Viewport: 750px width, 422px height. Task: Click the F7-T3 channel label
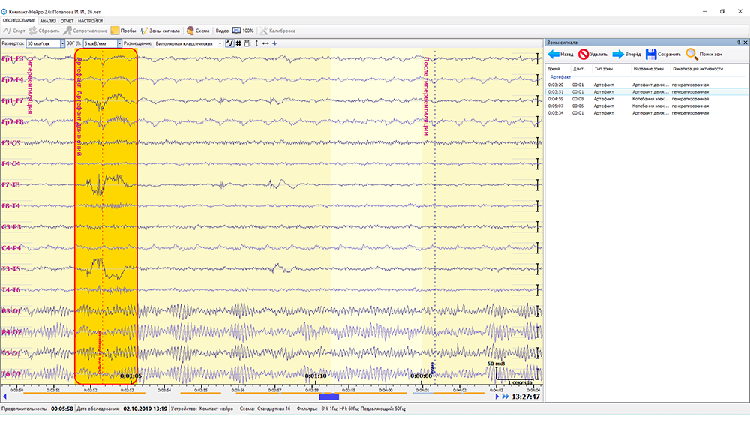pos(11,185)
